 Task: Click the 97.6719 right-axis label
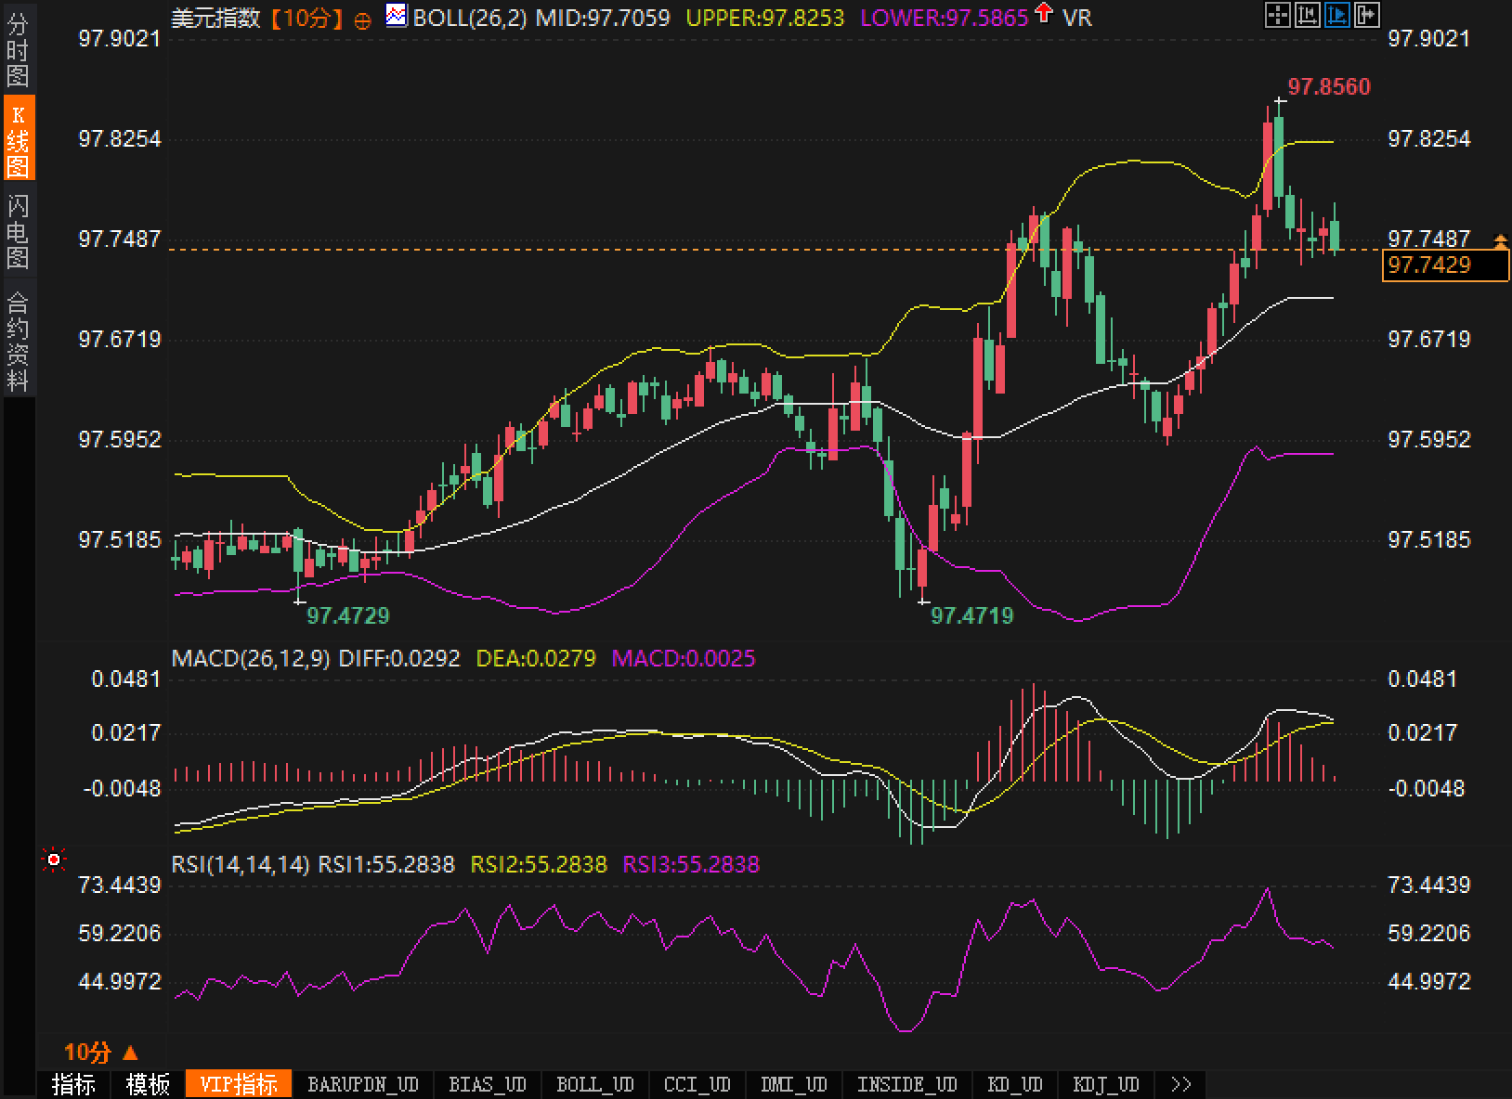1429,340
